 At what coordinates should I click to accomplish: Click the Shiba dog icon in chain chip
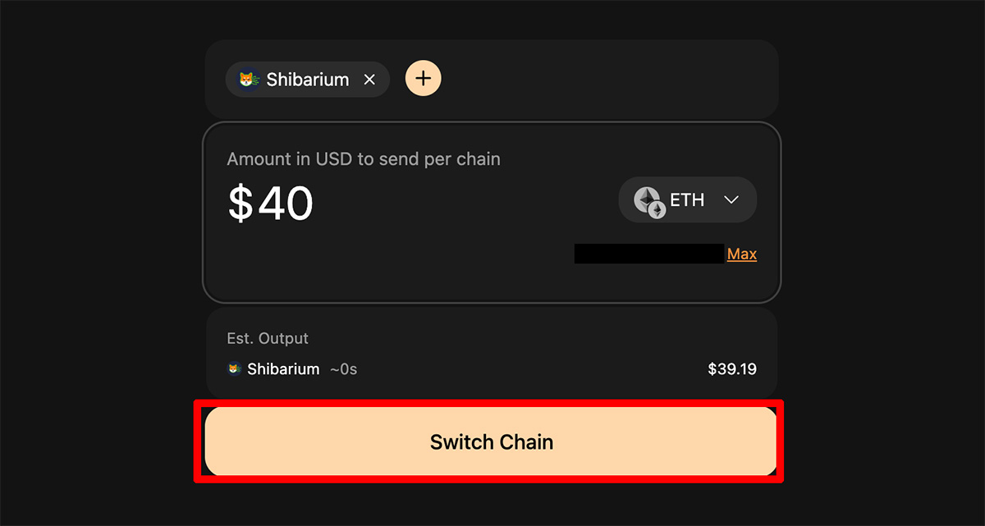point(249,80)
